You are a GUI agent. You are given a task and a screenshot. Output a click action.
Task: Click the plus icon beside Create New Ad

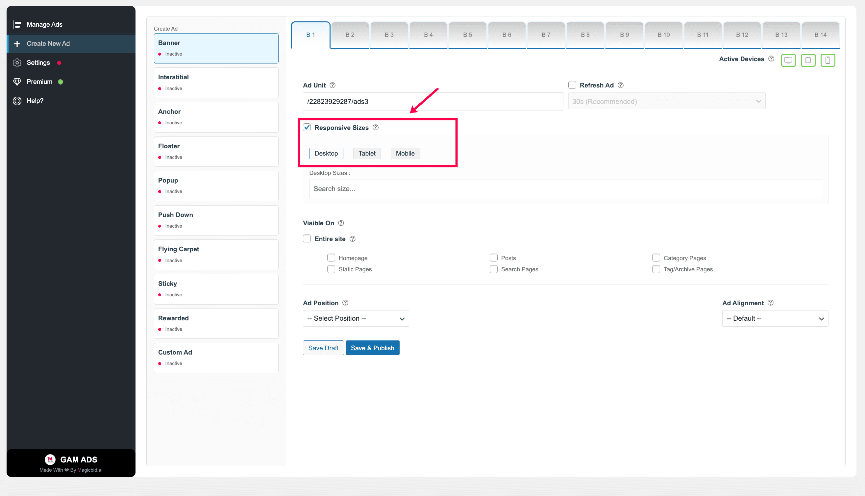click(x=17, y=44)
